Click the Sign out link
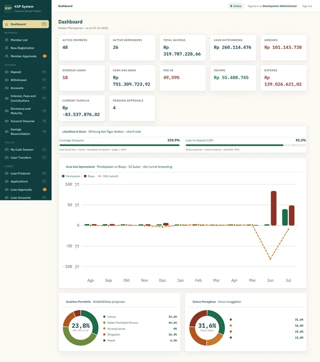Screen dimensions: 320x362 [307, 6]
